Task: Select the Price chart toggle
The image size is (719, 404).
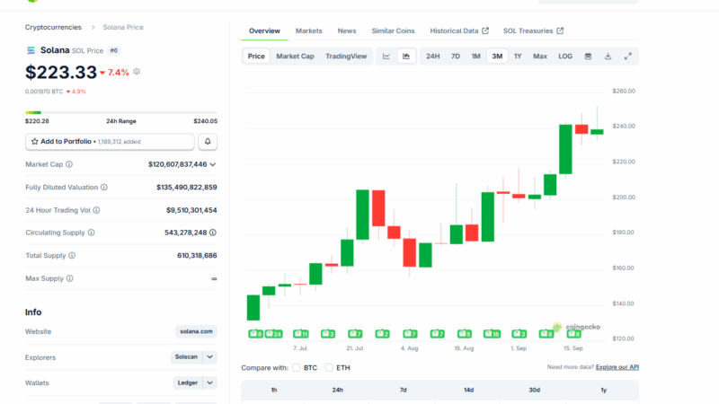Action: [256, 57]
